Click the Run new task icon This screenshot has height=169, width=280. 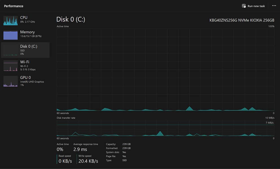coord(244,6)
